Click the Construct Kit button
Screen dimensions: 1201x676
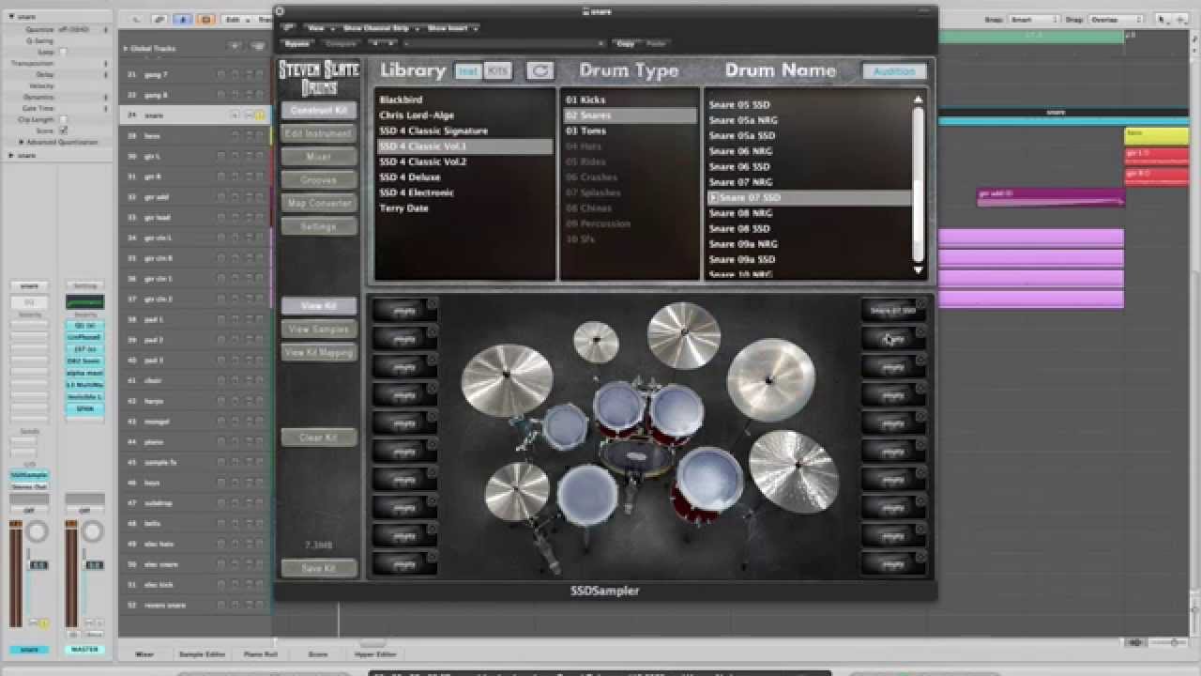pos(319,110)
